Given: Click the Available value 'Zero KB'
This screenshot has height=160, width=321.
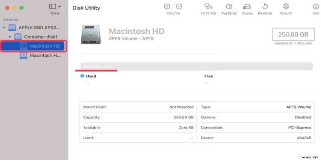Looking at the screenshot, I should pos(186,128).
